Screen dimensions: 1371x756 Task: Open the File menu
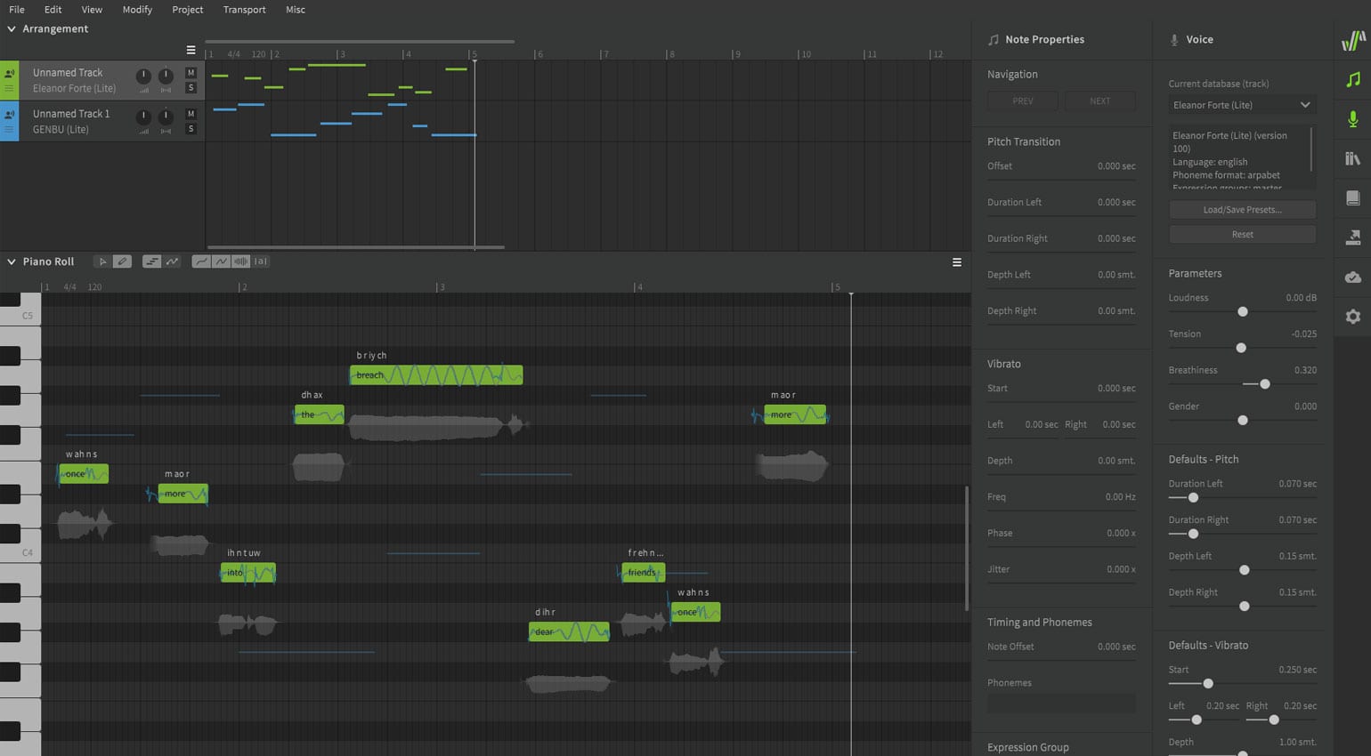pyautogui.click(x=17, y=9)
